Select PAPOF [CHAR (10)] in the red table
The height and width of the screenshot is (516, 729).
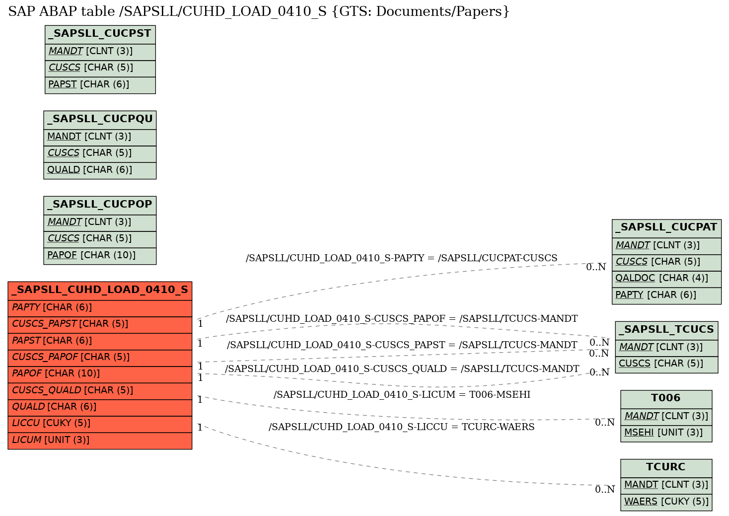[100, 374]
